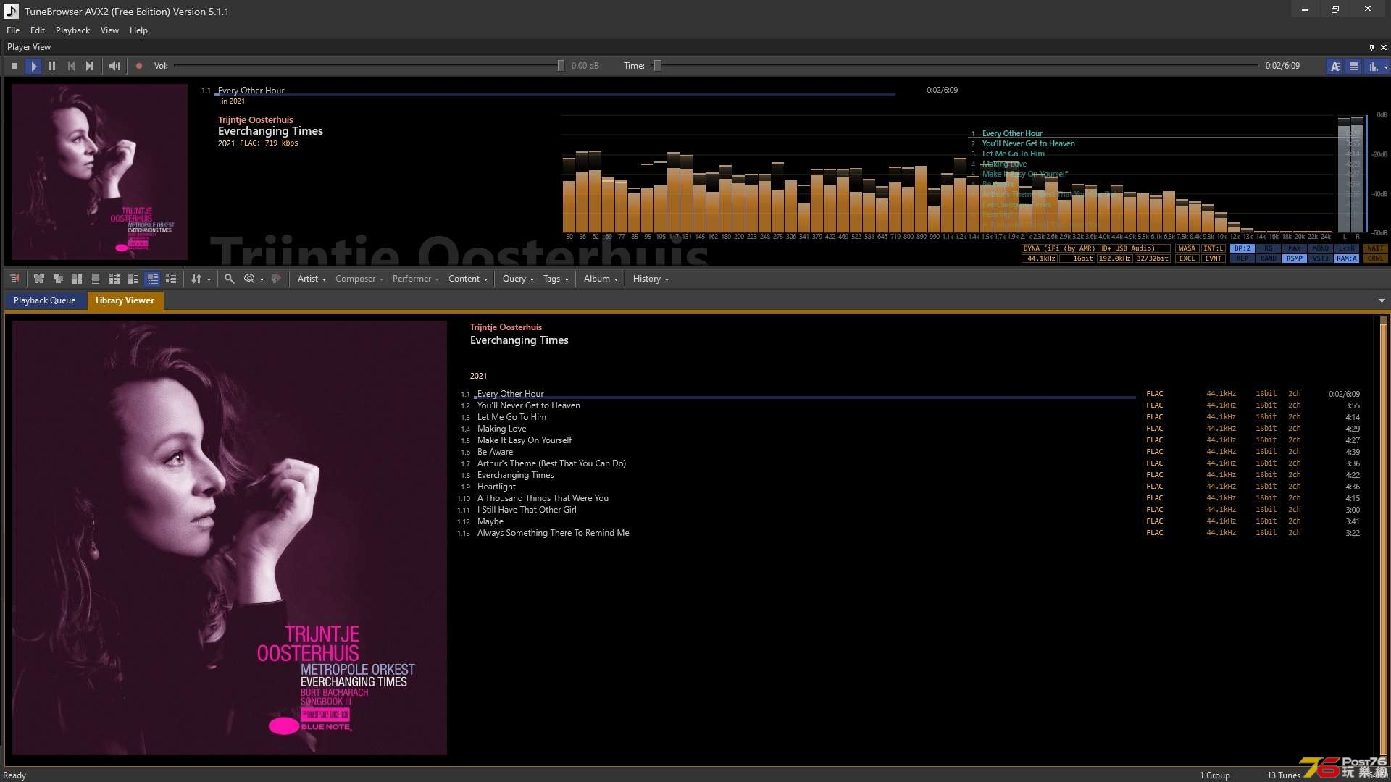The width and height of the screenshot is (1391, 782).
Task: Select the four-square grid view icon
Action: pyautogui.click(x=77, y=279)
